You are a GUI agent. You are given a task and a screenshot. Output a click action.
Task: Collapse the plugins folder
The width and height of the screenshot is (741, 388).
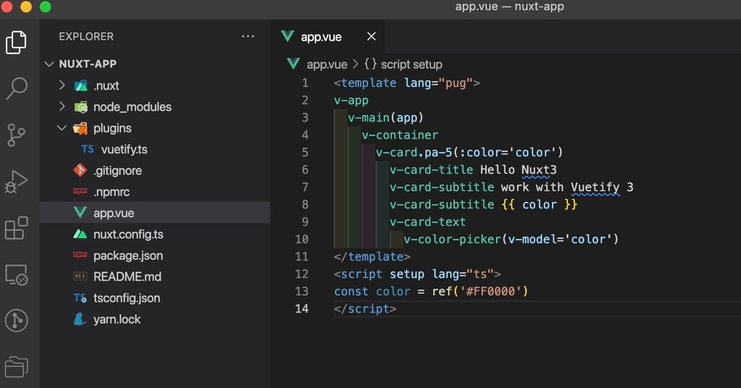[x=62, y=128]
